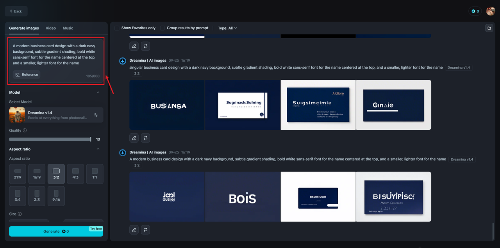Open the assets folder icon at top right
The image size is (500, 248).
(489, 28)
